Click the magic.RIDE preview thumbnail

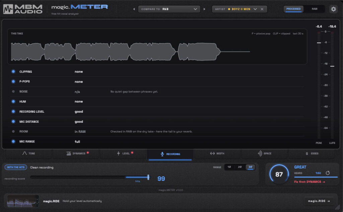pyautogui.click(x=23, y=201)
